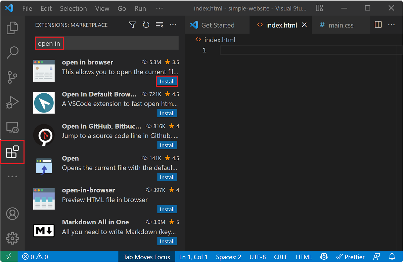403x262 pixels.
Task: Switch to main.css tab
Action: 341,25
